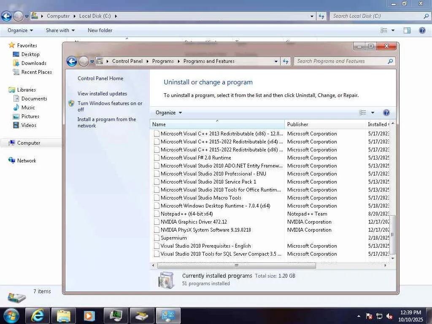Screen dimensions: 432x324
Task: Click the refresh icon beside Programs and Features address
Action: pos(286,61)
